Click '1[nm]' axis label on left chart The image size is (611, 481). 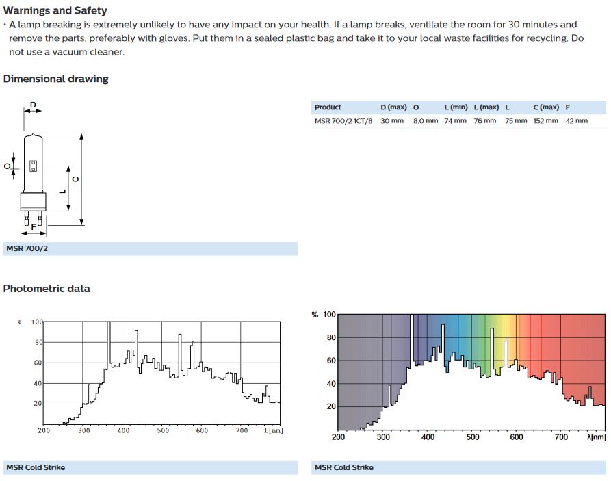(274, 430)
